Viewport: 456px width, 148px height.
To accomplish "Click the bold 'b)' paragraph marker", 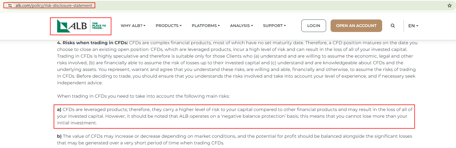I will (59, 136).
